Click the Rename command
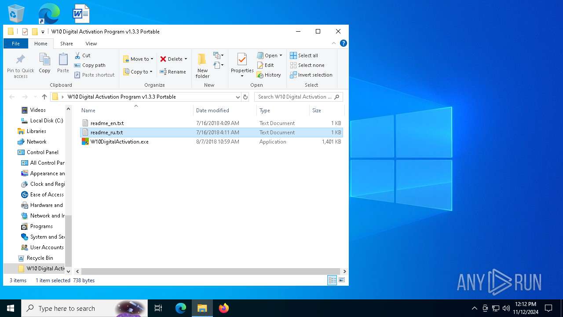This screenshot has height=317, width=563. point(173,72)
